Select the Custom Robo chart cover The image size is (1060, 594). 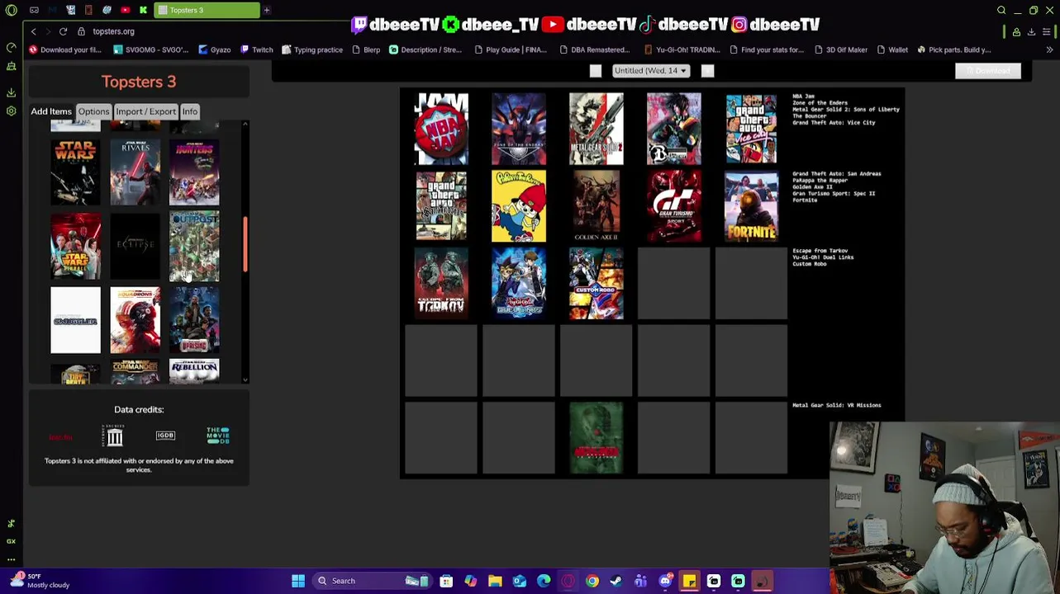[x=597, y=283]
